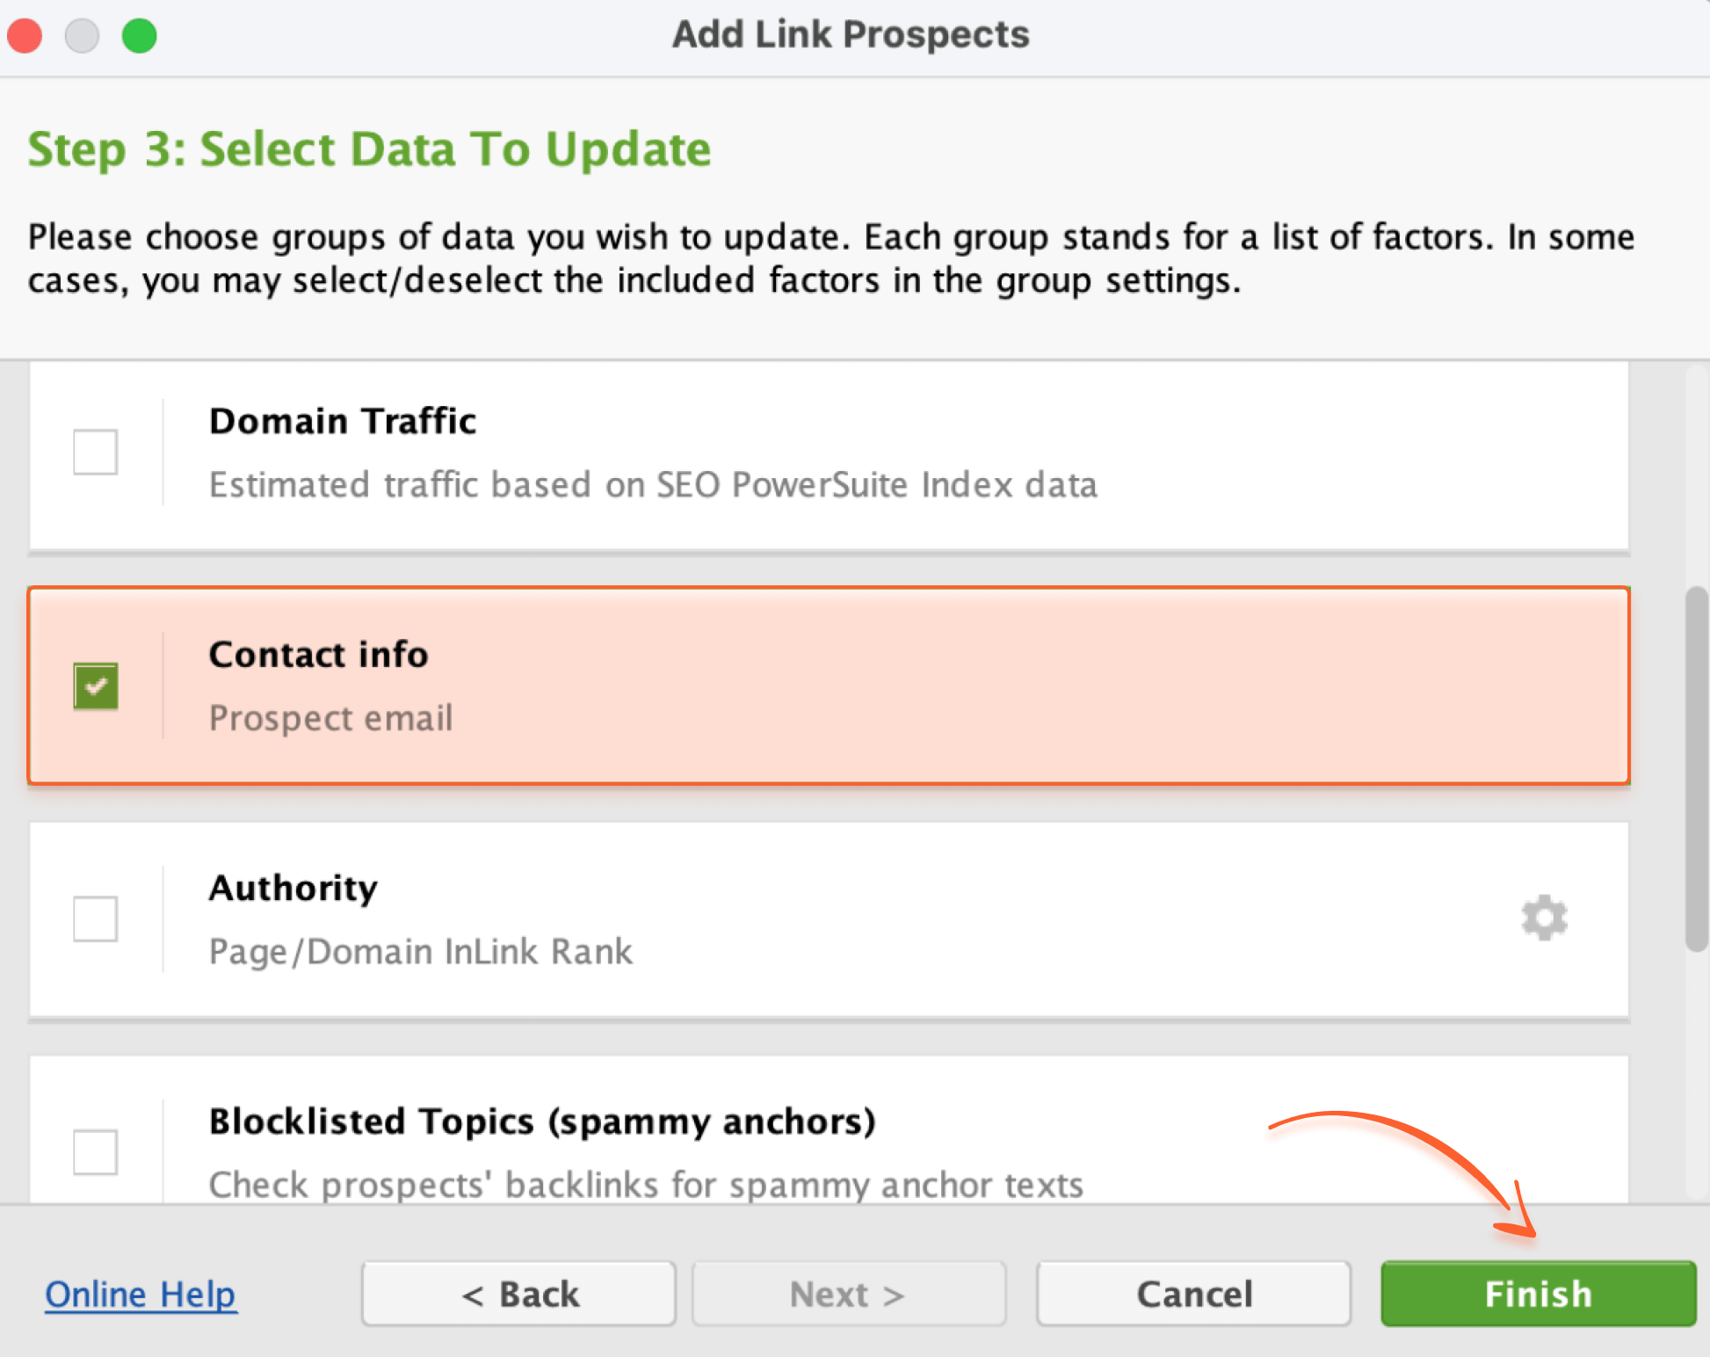Select the Blocklisted Topics group row
Viewport: 1710px width, 1357px height.
coord(829,1129)
